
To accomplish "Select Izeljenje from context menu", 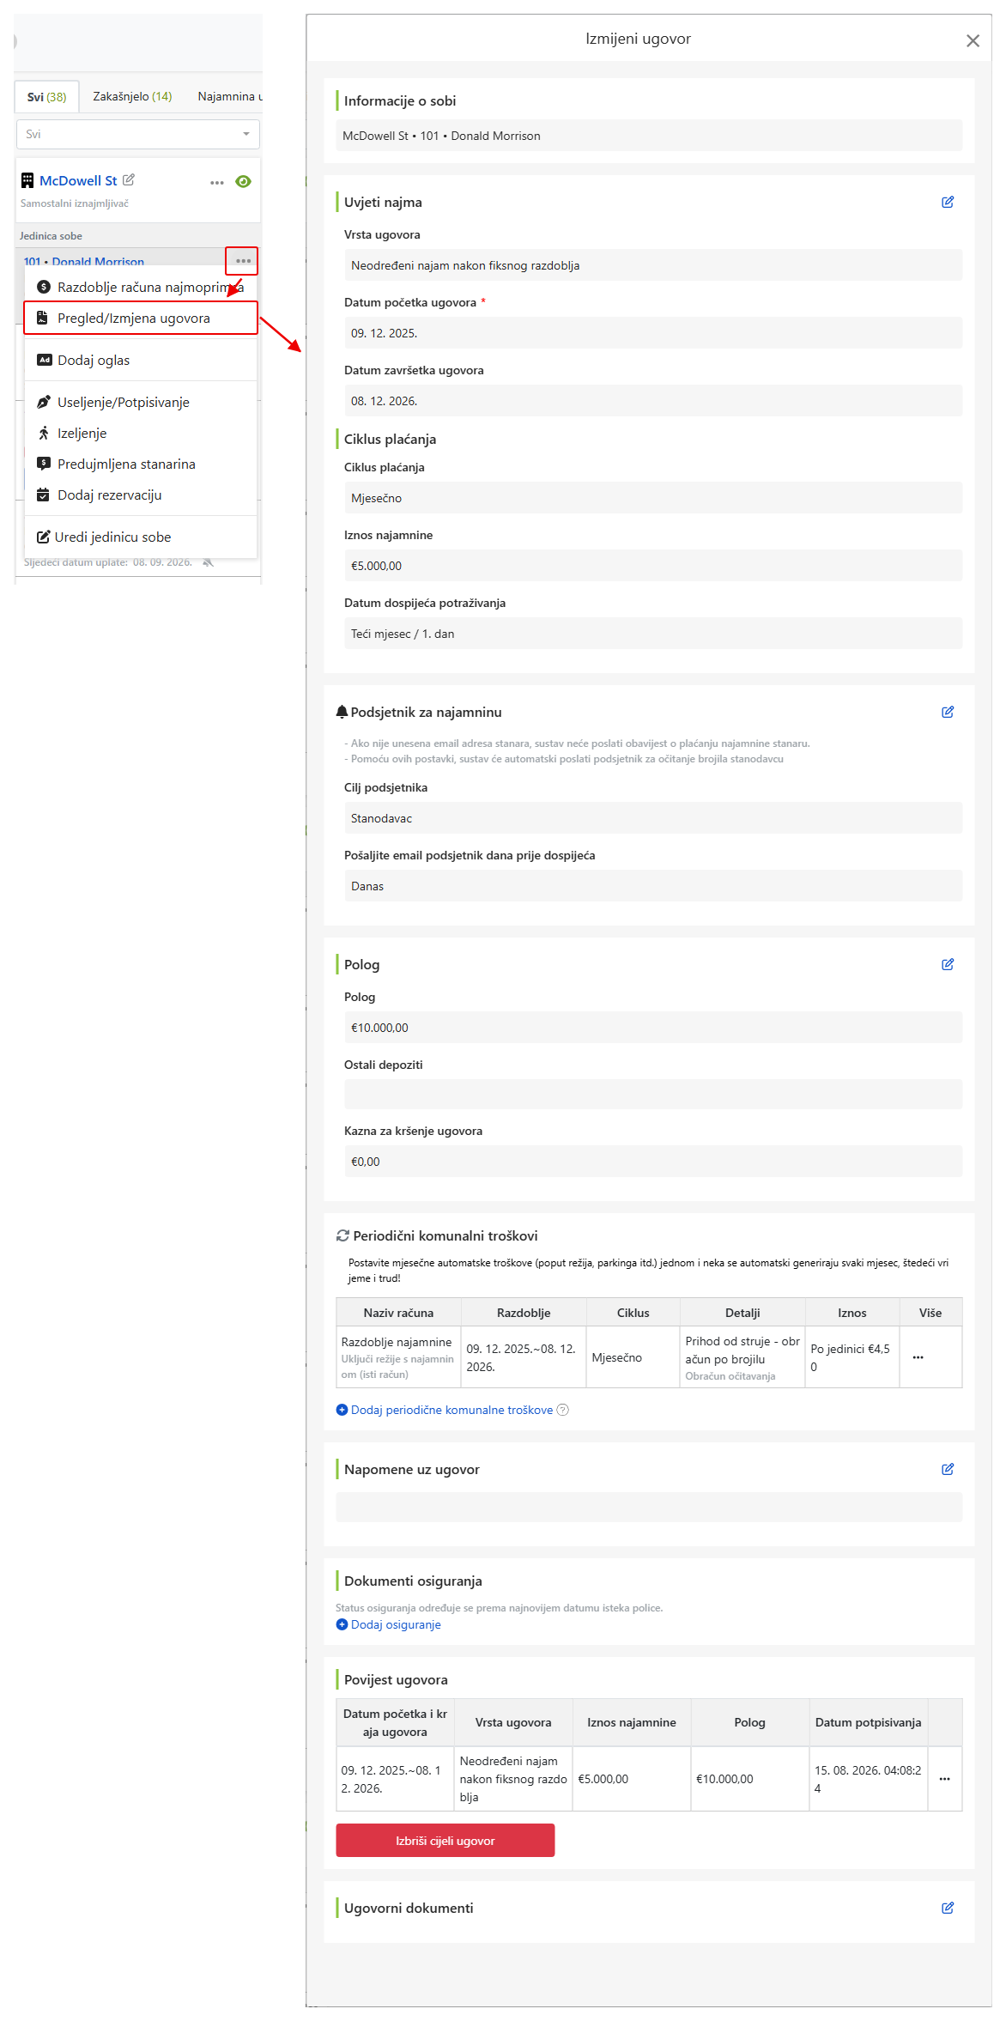I will click(x=141, y=433).
